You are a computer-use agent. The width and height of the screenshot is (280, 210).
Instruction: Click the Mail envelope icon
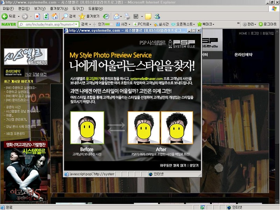pyautogui.click(x=116, y=16)
